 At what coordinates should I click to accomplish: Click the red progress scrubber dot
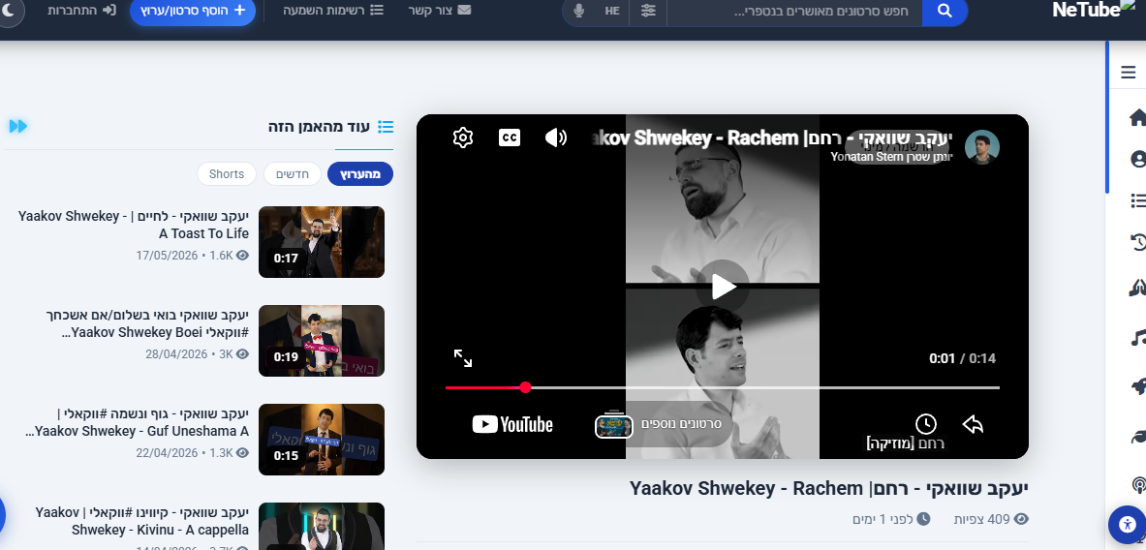click(525, 387)
